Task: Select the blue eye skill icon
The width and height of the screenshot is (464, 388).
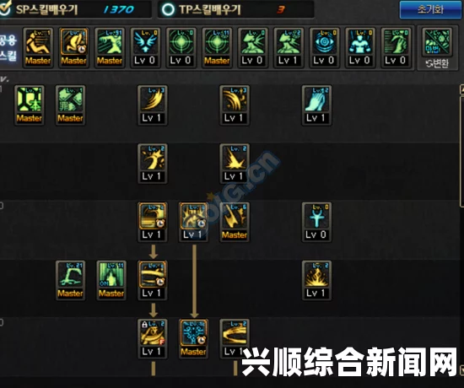Action: coord(324,41)
